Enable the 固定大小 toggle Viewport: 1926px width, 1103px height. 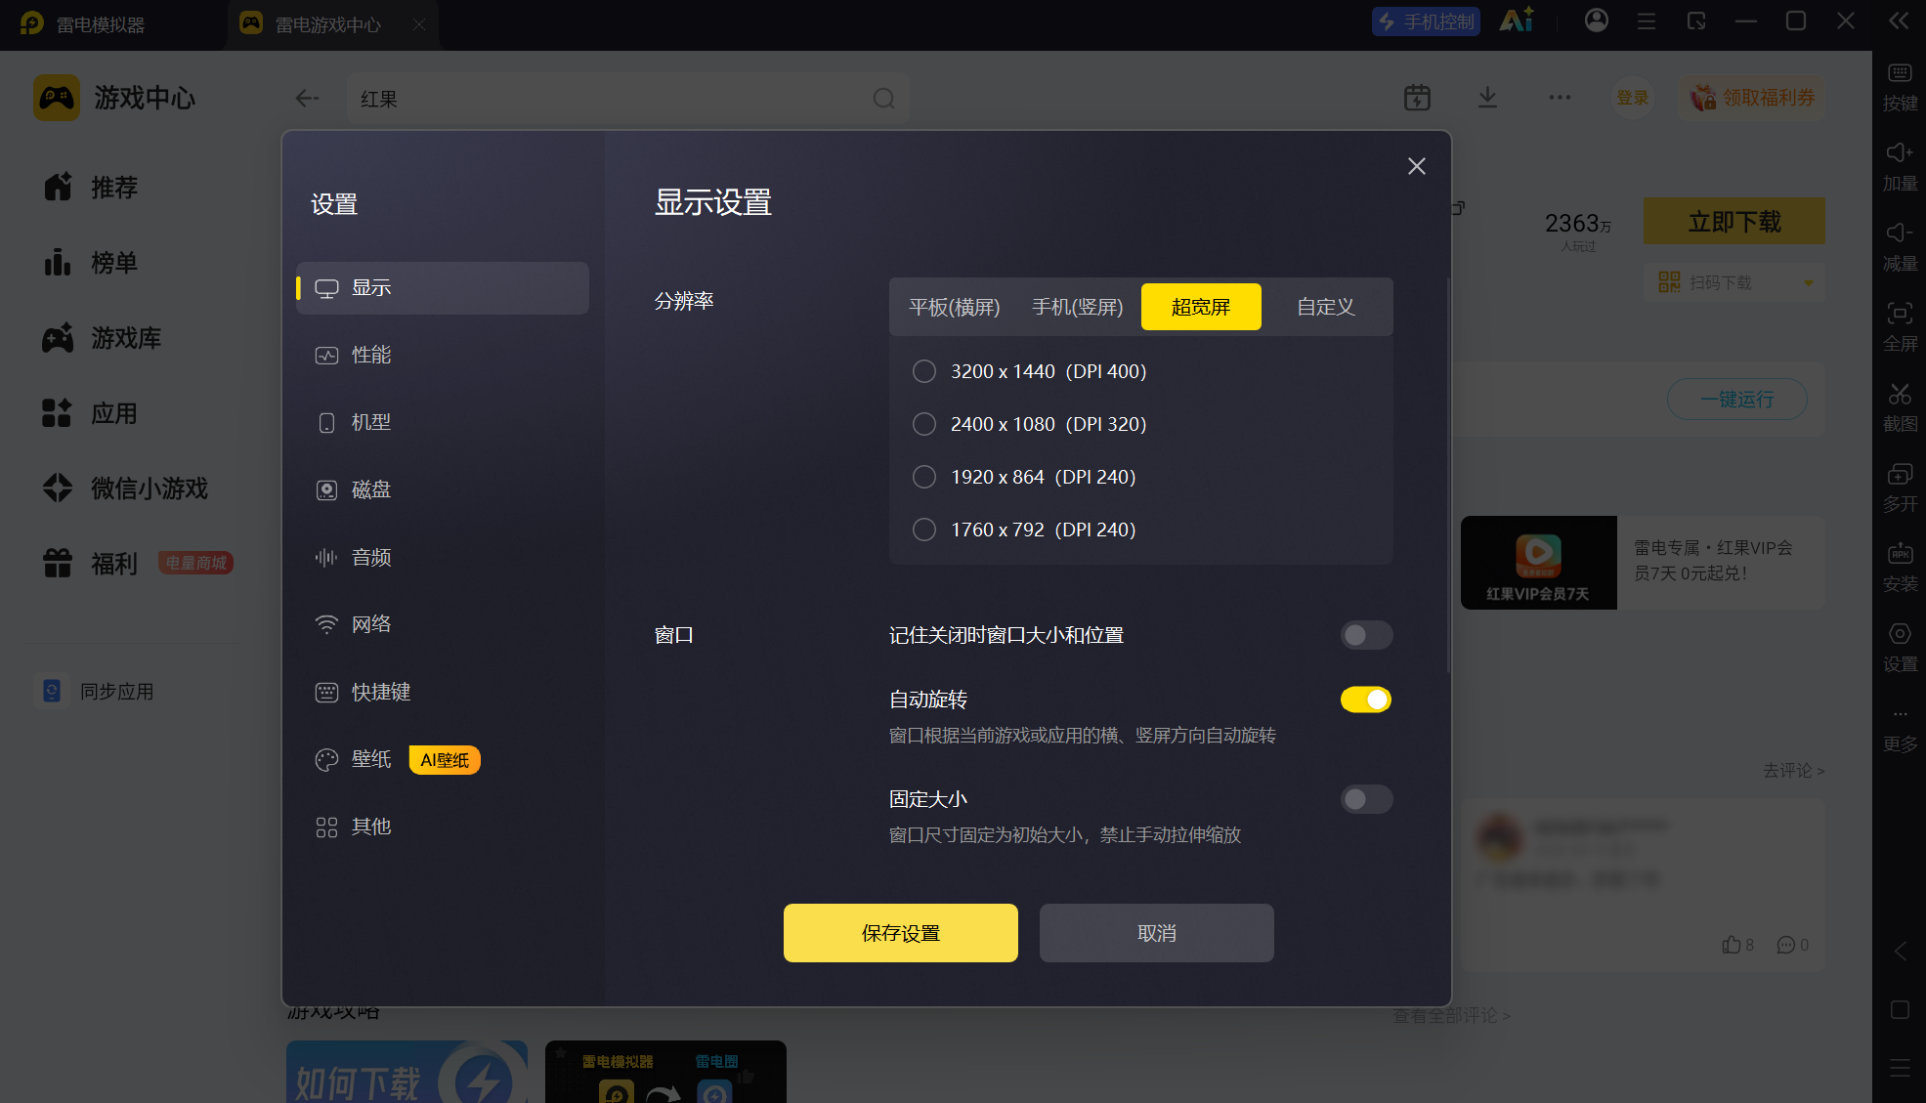point(1366,799)
